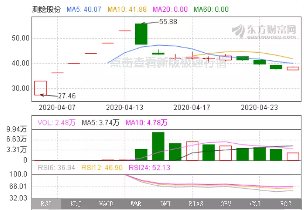Open the ROC indicator tab
The height and width of the screenshot is (210, 304).
point(286,204)
